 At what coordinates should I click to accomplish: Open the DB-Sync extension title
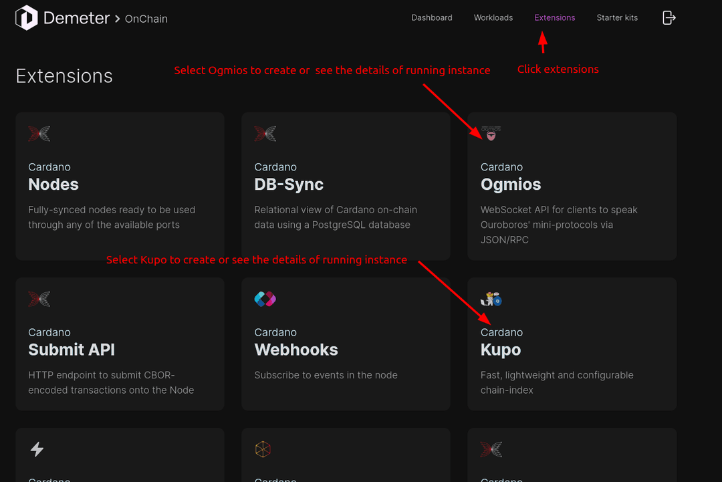tap(289, 184)
